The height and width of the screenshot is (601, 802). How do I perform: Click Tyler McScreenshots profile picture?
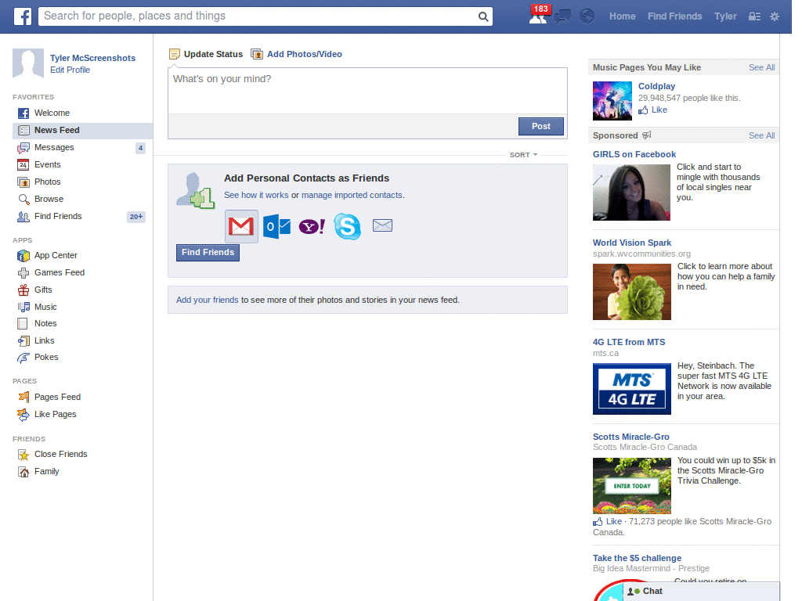28,63
